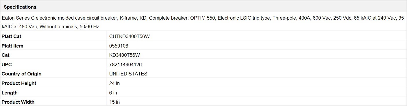Select the Length label
The height and width of the screenshot is (108, 407).
tap(10, 93)
